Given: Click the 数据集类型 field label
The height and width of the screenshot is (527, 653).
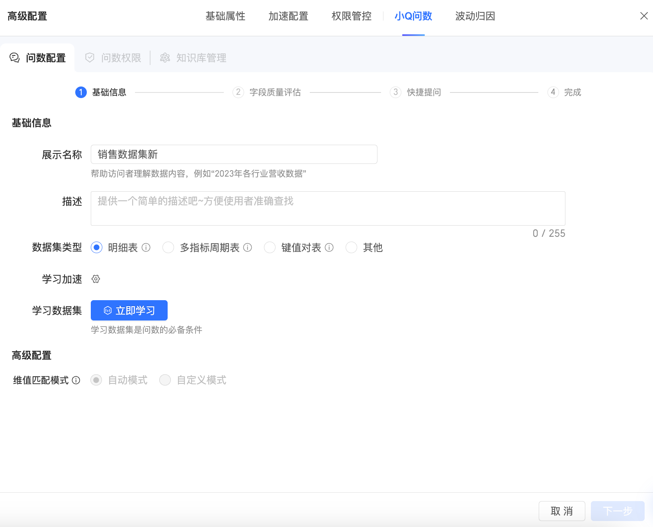Looking at the screenshot, I should pyautogui.click(x=57, y=248).
